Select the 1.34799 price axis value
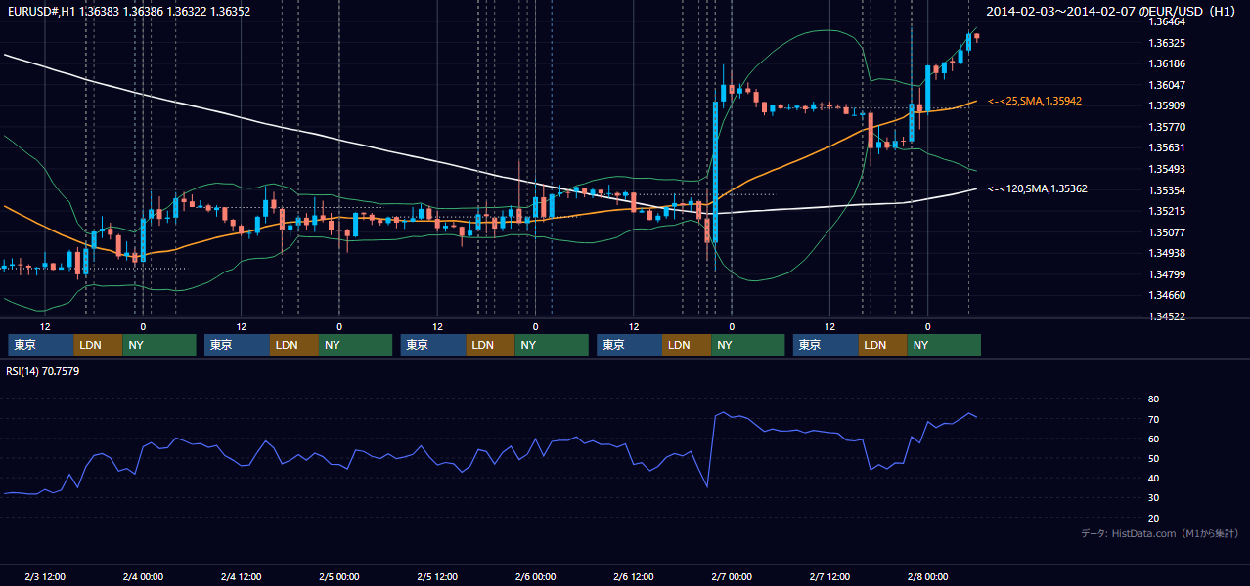 pos(1166,274)
